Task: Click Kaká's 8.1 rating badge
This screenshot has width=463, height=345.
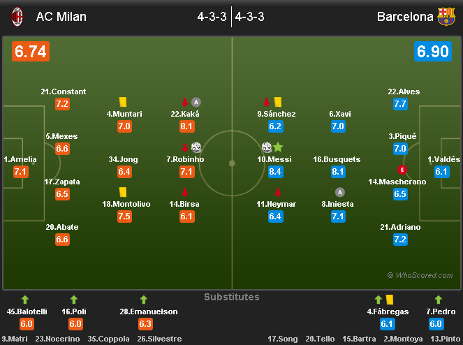Action: click(186, 126)
